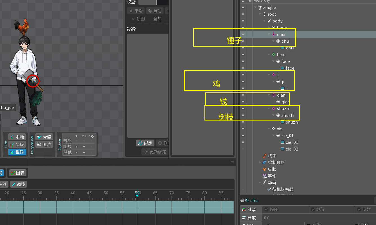Expand the 绘制顺序 draw order node

click(x=260, y=162)
